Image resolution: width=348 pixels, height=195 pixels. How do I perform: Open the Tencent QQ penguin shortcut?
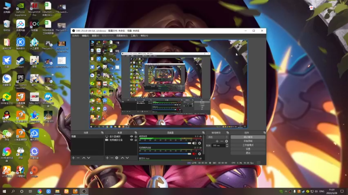tap(7, 117)
